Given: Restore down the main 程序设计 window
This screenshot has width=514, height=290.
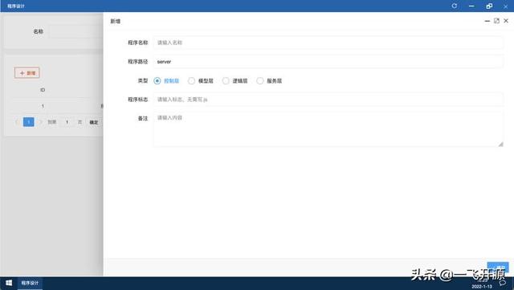Looking at the screenshot, I should 489,6.
